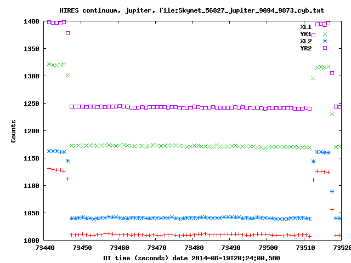This screenshot has width=351, height=263.
Task: Click y-axis tick label 1150
Action: tap(31, 158)
